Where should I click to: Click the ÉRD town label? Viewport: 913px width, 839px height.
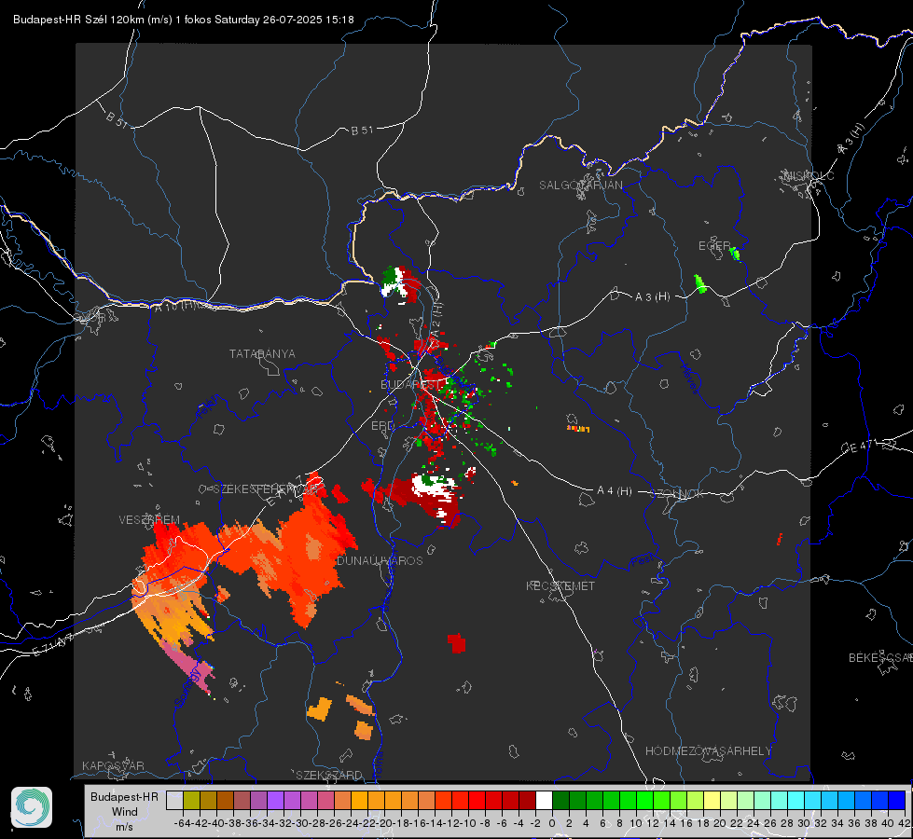(x=382, y=426)
